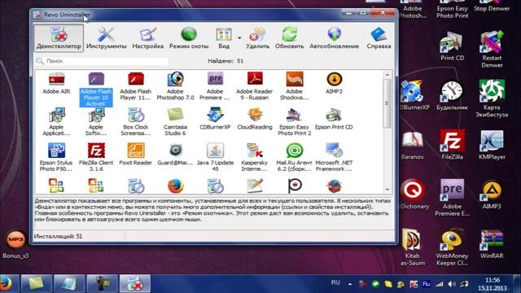
Task: Open Инструменты in the toolbar
Action: [x=107, y=38]
